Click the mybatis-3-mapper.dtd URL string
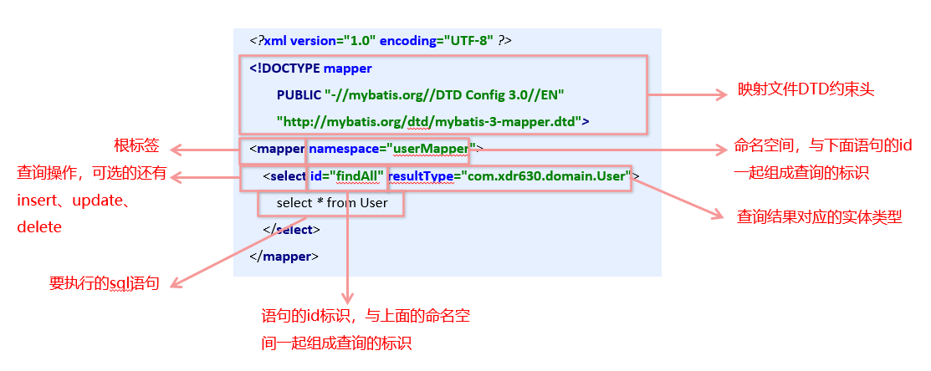The width and height of the screenshot is (931, 371). tap(432, 123)
